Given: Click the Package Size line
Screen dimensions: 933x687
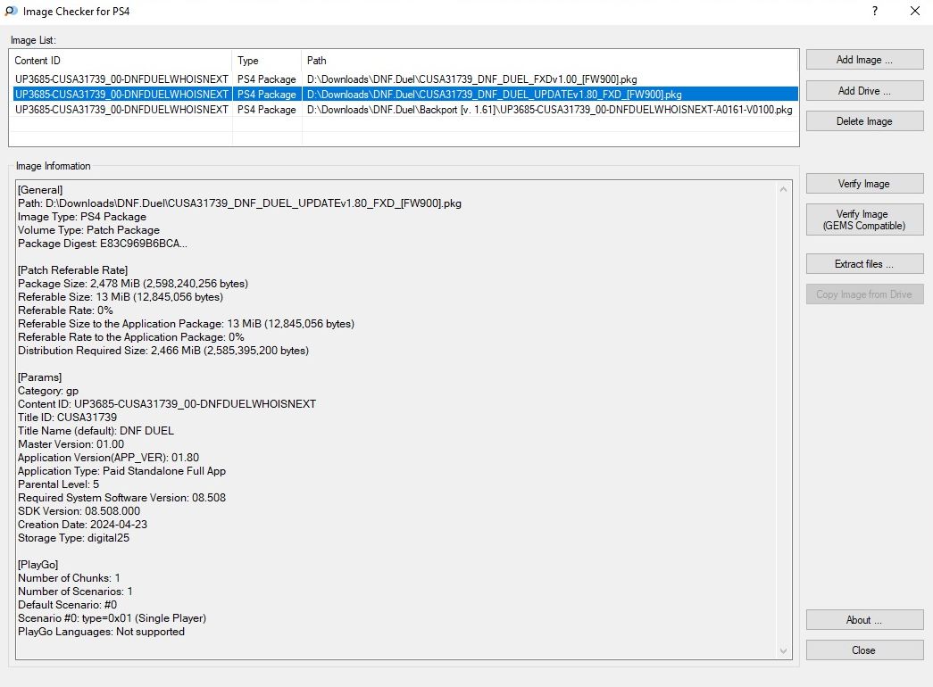Looking at the screenshot, I should pos(133,284).
